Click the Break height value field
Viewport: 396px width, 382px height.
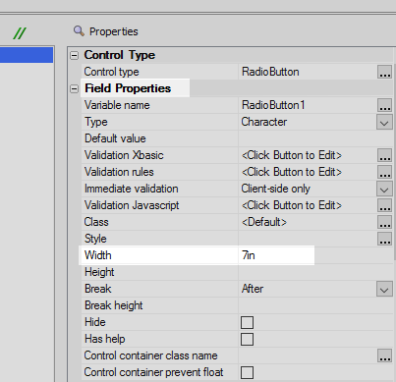[x=315, y=305]
